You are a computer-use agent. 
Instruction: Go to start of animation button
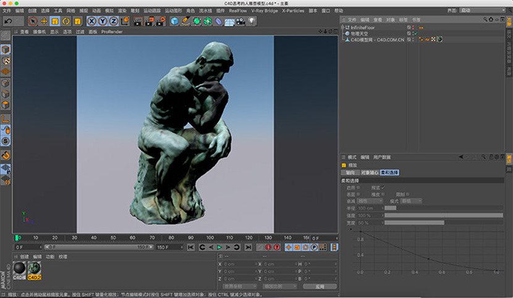pos(191,247)
